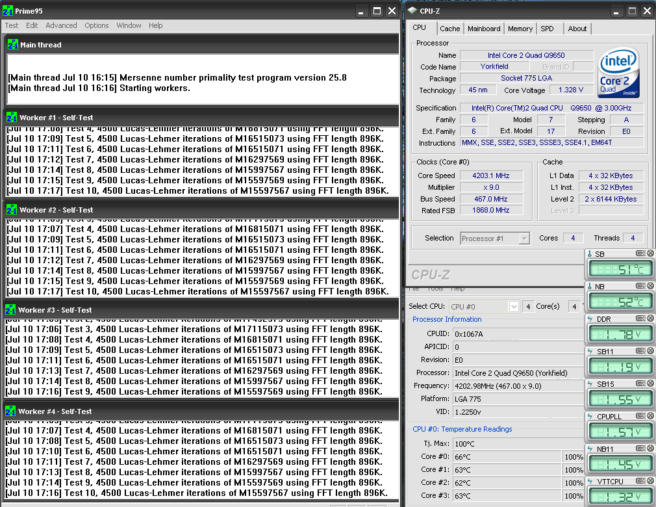This screenshot has width=656, height=507.
Task: Click the Core #0 "66°C" temperature reading
Action: pyautogui.click(x=462, y=457)
